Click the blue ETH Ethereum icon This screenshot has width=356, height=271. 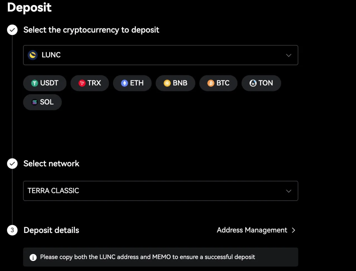pos(124,83)
